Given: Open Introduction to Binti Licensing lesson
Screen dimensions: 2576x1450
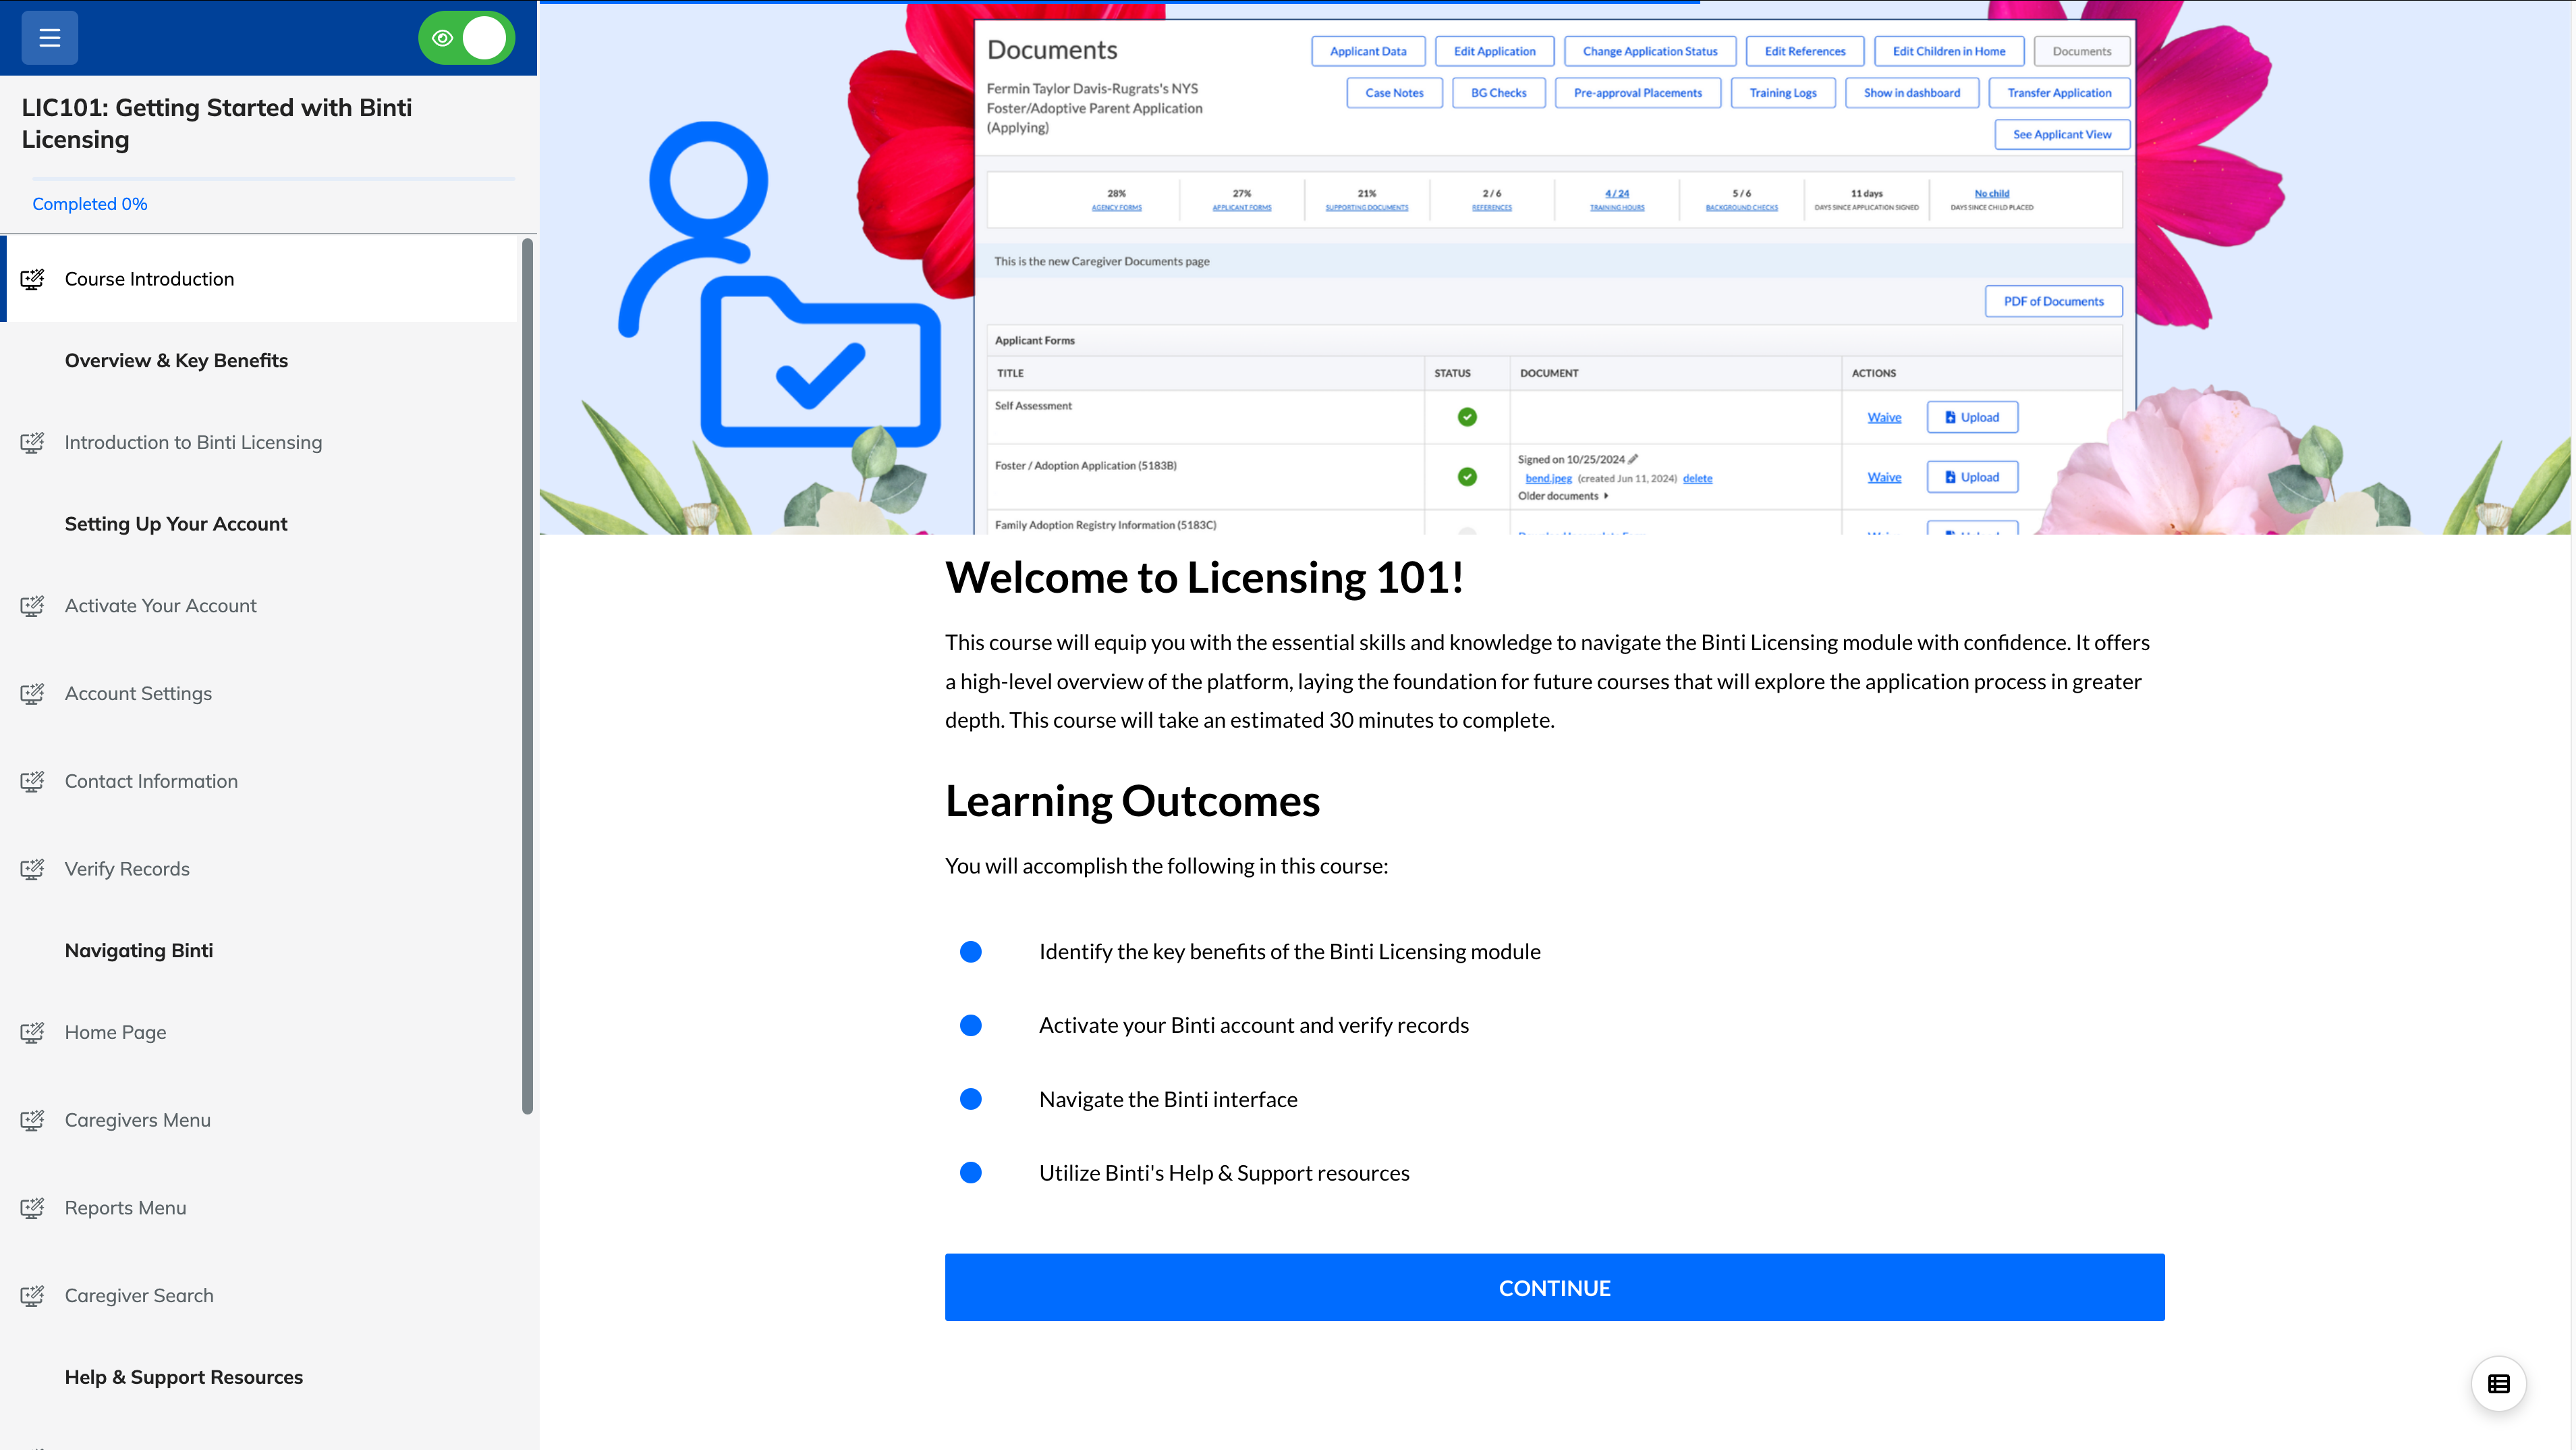Looking at the screenshot, I should [260, 442].
